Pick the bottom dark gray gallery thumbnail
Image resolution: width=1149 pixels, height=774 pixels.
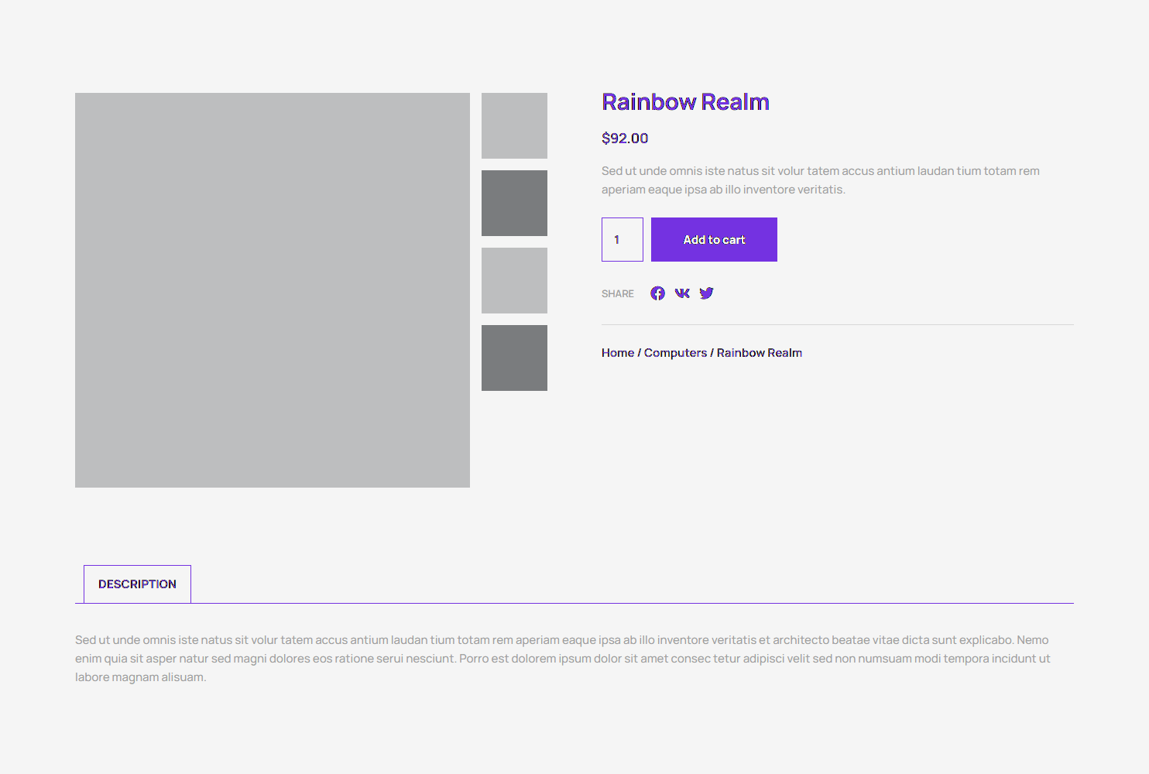pyautogui.click(x=514, y=358)
